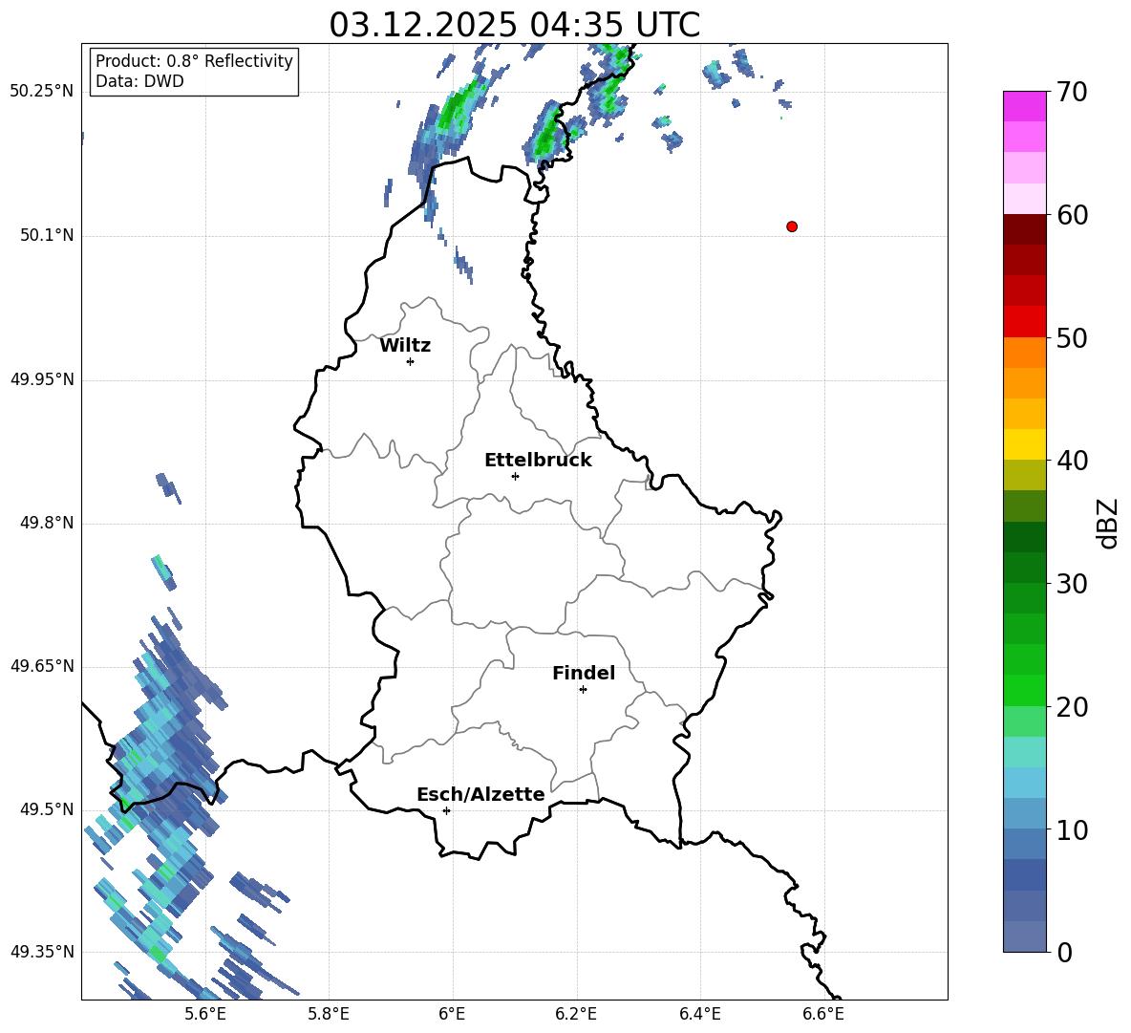Click the 6.2°E longitude label
This screenshot has height=1033, width=1131.
(576, 1014)
